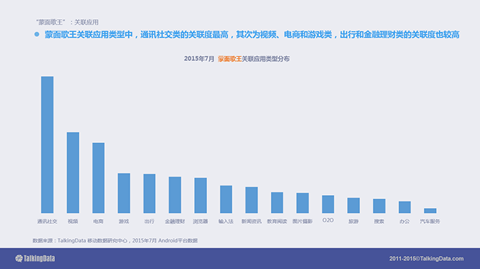Click the 金融理财 axis label

tap(175, 221)
